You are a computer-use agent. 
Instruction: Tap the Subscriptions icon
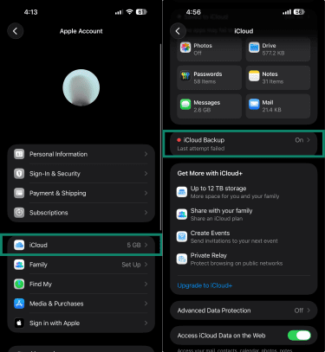(x=19, y=213)
